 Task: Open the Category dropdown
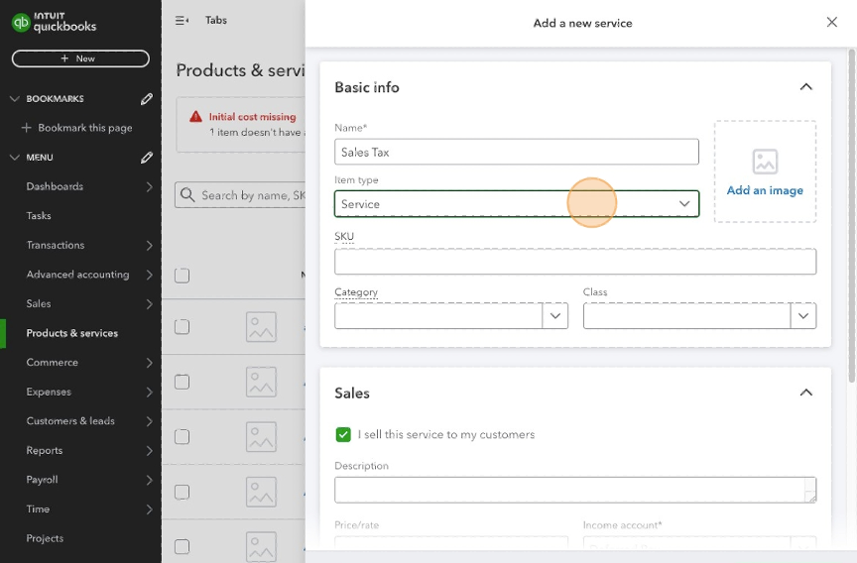(554, 316)
